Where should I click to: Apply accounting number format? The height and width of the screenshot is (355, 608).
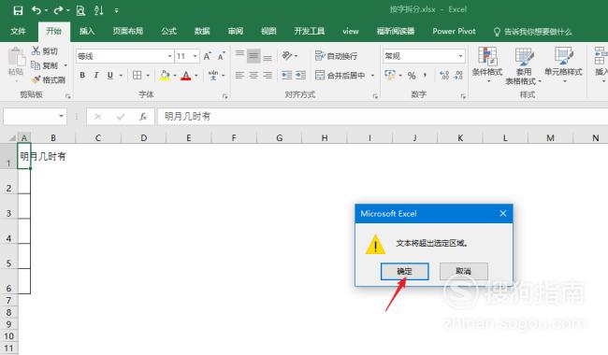(390, 75)
